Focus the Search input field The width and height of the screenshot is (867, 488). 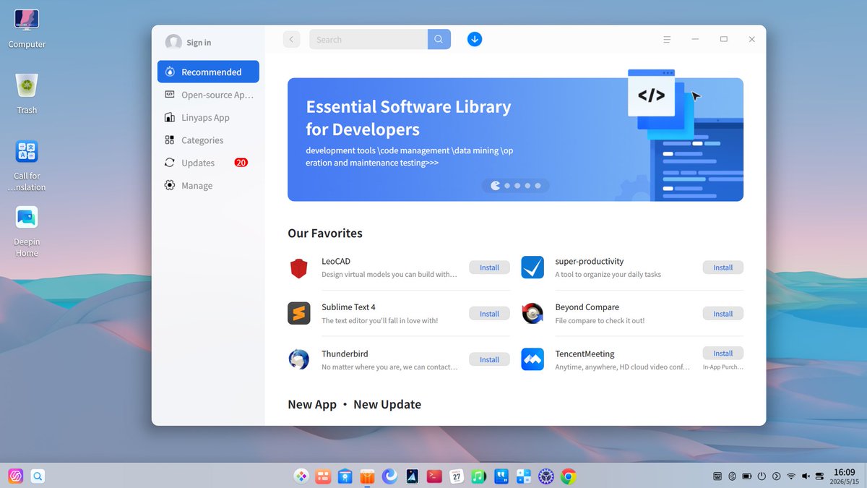(x=368, y=40)
